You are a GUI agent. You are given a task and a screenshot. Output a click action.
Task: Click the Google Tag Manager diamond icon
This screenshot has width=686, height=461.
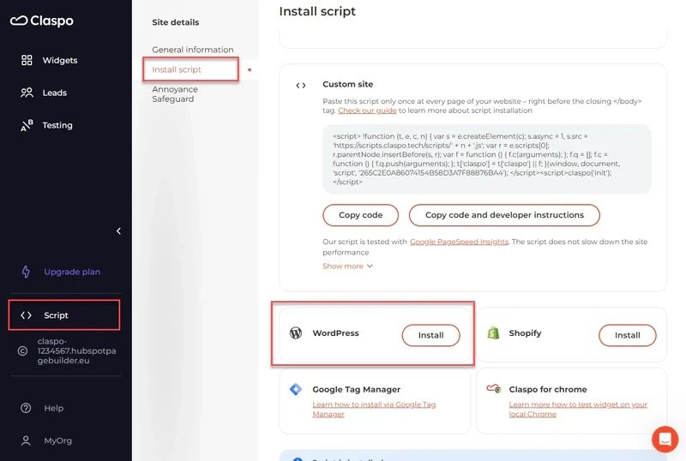coord(296,389)
